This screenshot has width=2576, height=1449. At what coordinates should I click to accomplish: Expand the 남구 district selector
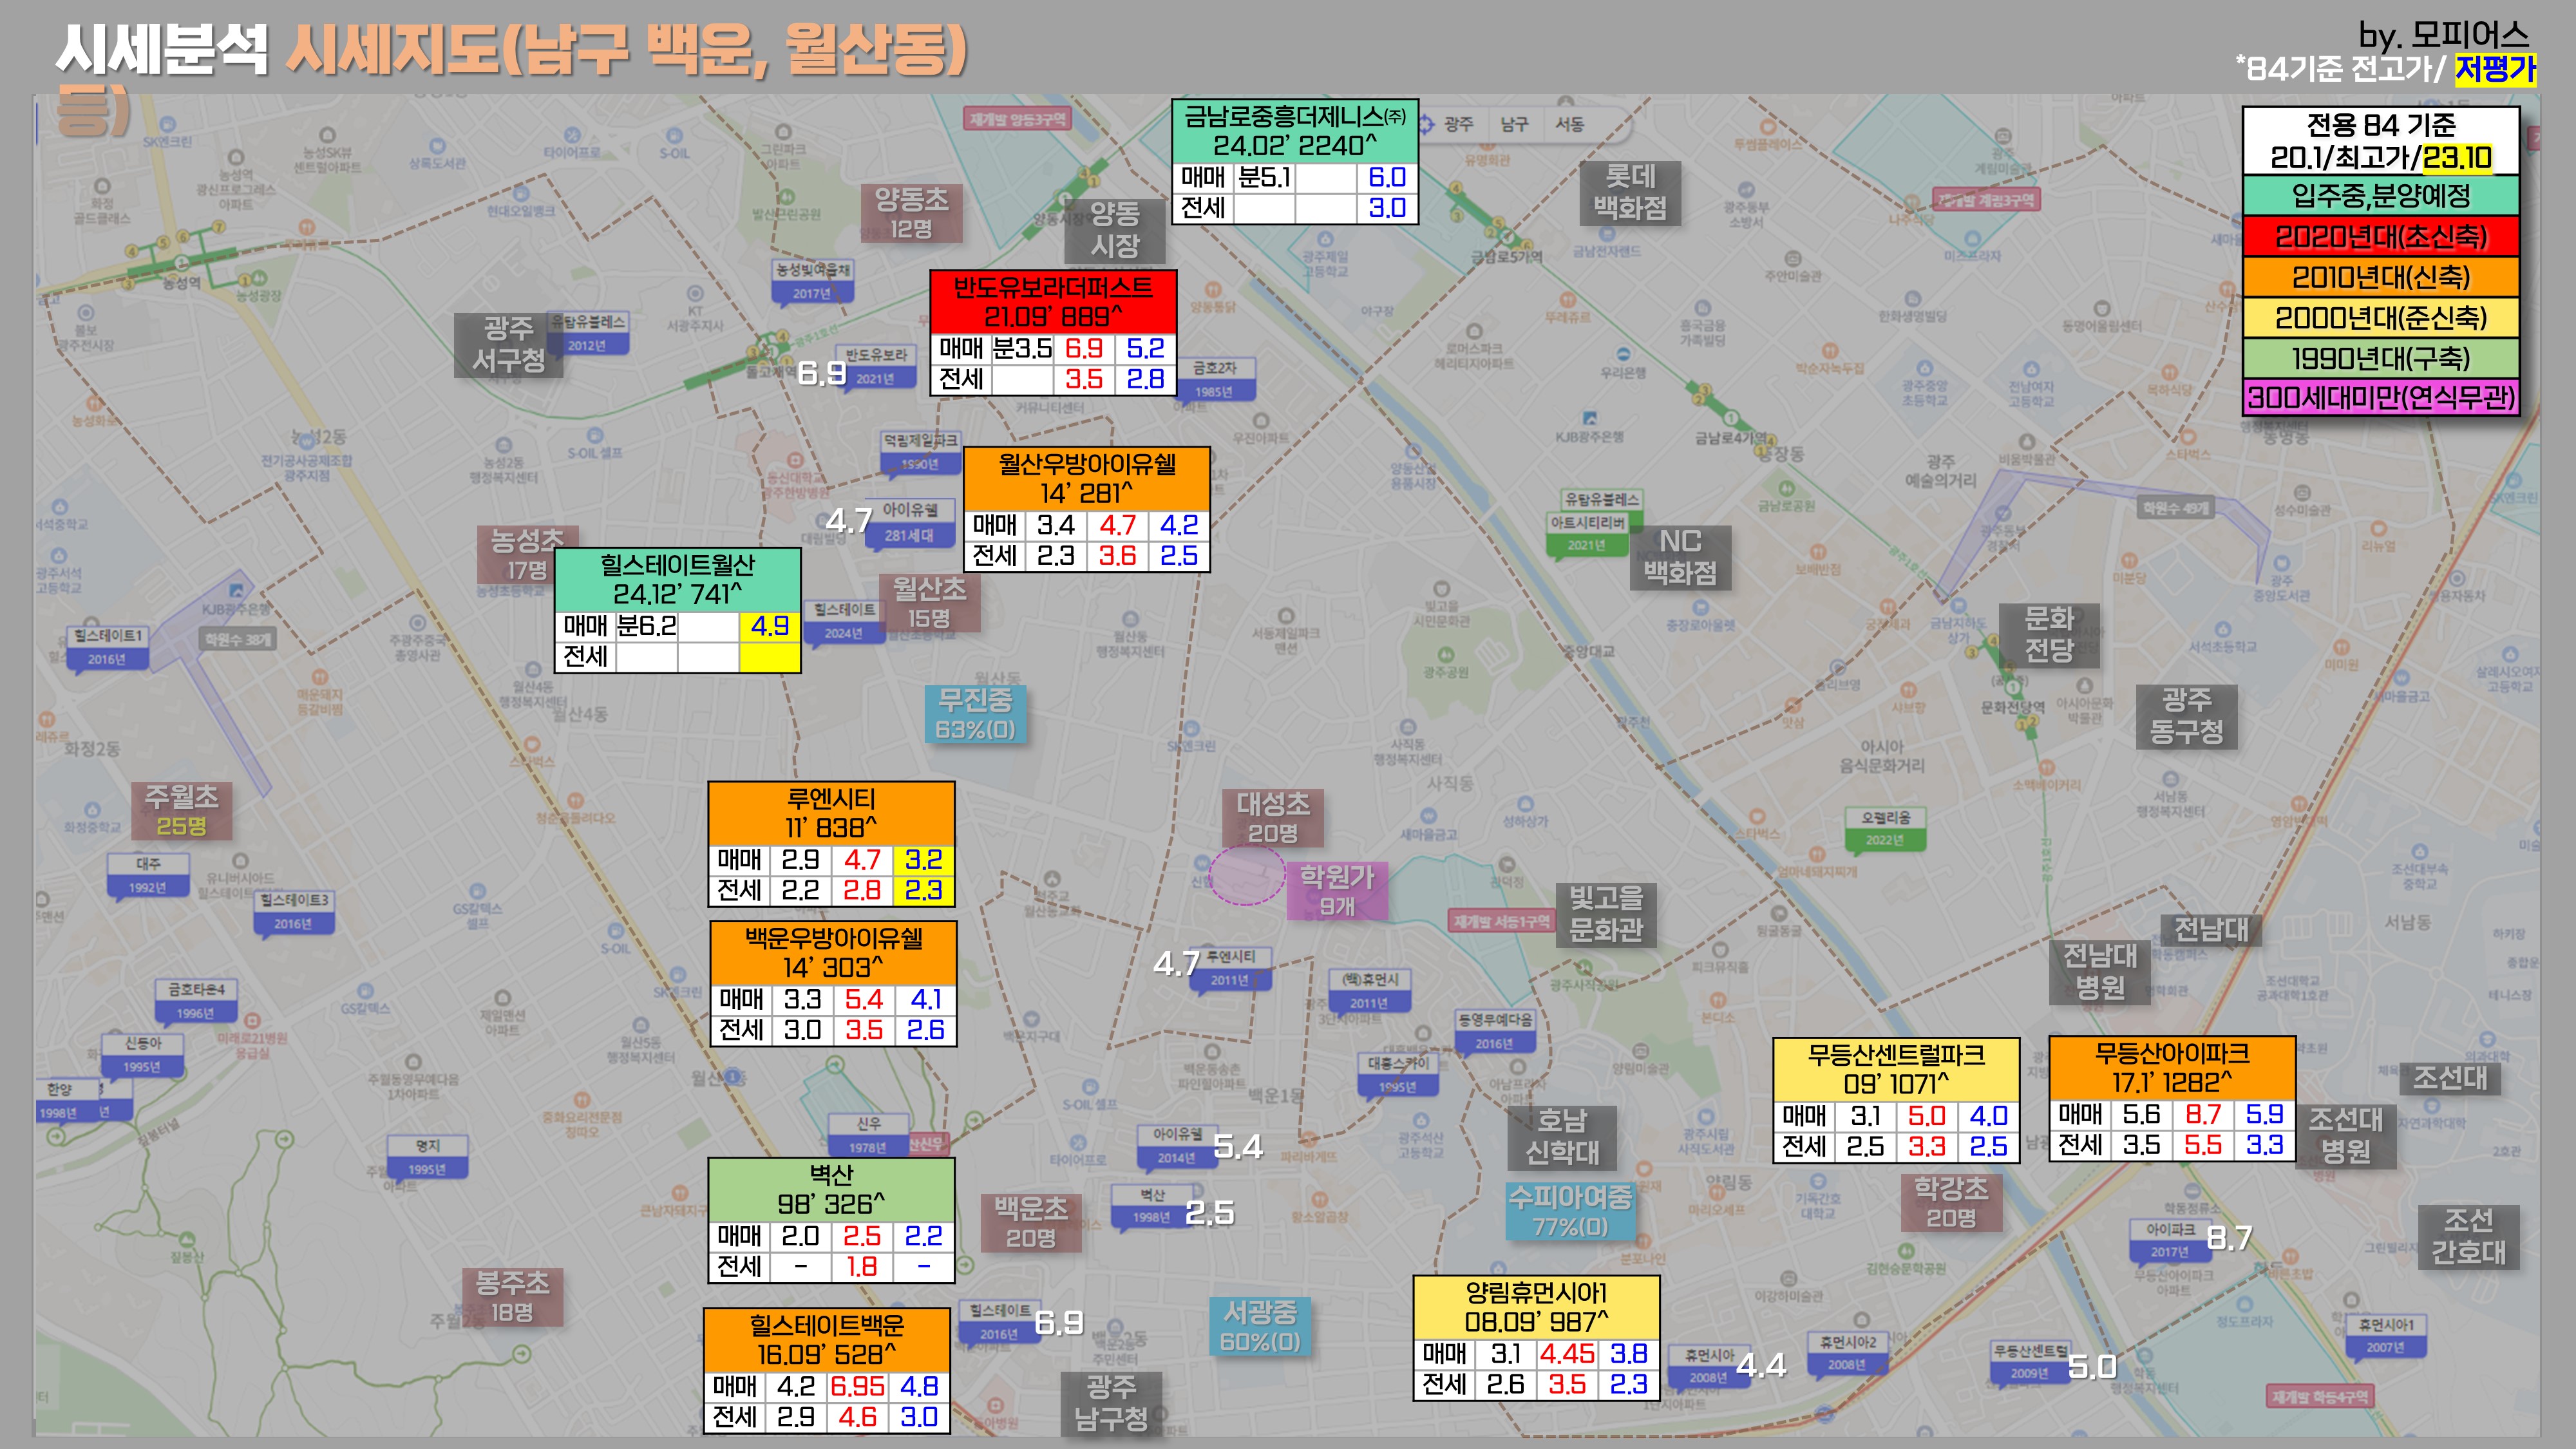[1514, 124]
